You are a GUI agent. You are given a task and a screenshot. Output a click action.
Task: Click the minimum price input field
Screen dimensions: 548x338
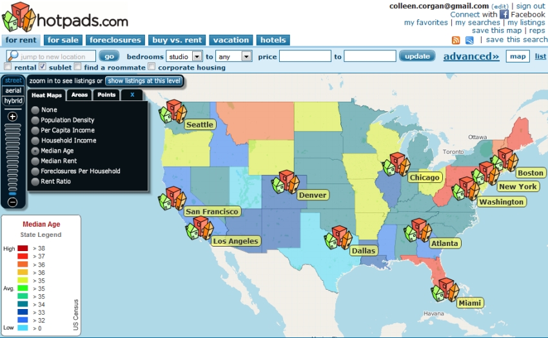pyautogui.click(x=305, y=56)
